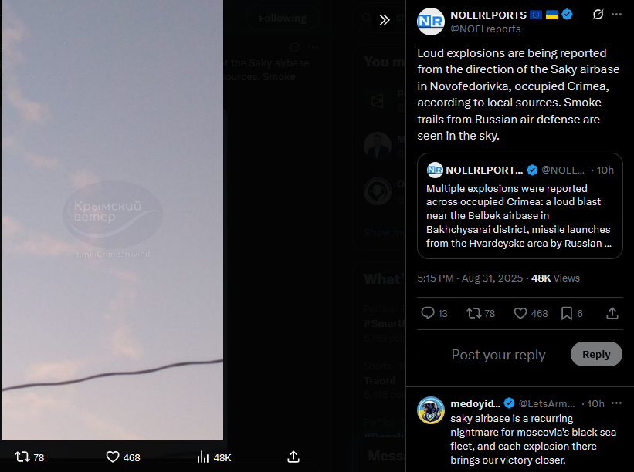This screenshot has width=634, height=472.
Task: Open the NOELREPORTS profile avatar
Action: coord(431,22)
